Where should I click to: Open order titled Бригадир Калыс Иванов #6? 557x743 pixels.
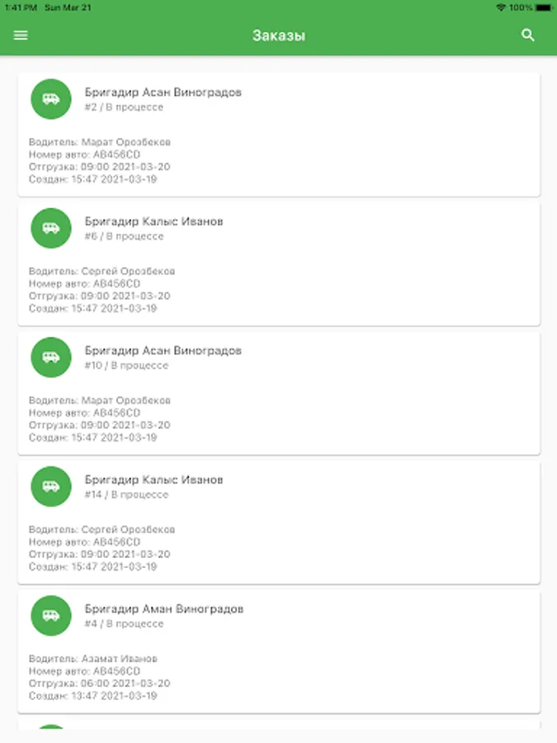(x=153, y=221)
